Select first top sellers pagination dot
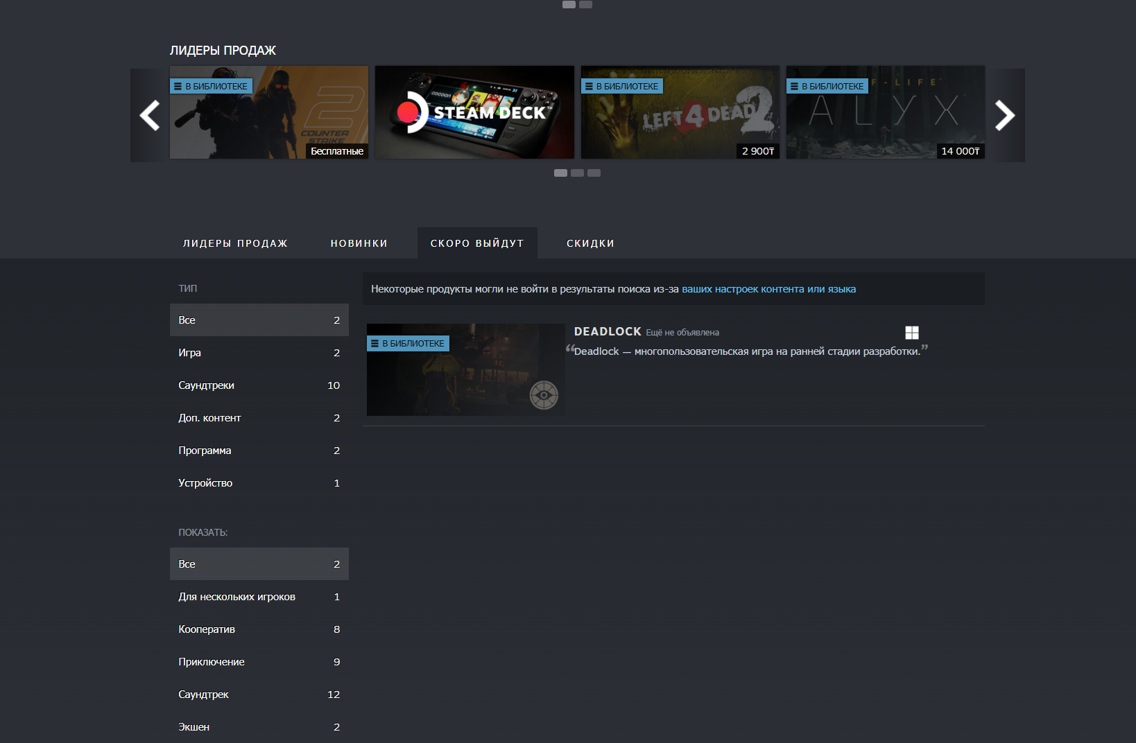Viewport: 1136px width, 743px height. [560, 173]
